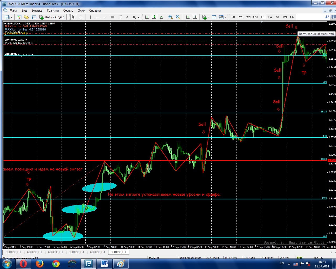The image size is (336, 269).
Task: Expand the new chart dropdown arrow
Action: (x=11, y=17)
